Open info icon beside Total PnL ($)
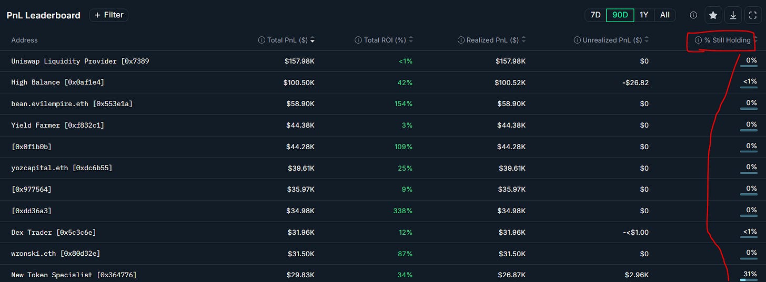 click(x=261, y=40)
